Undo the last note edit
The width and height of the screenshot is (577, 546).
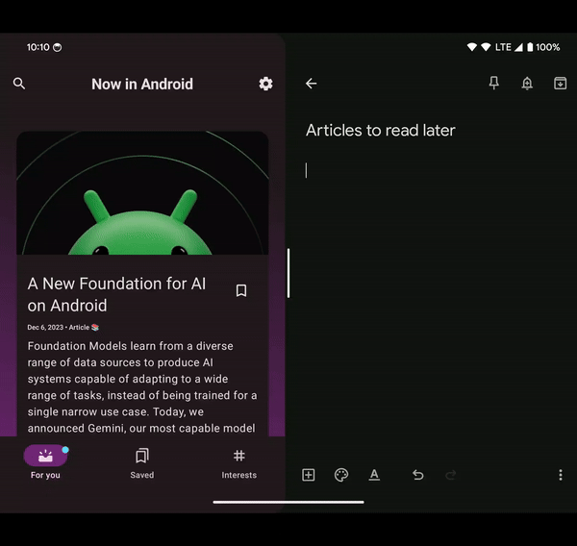pyautogui.click(x=418, y=475)
